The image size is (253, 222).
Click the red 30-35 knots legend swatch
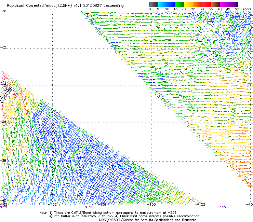[207, 4]
